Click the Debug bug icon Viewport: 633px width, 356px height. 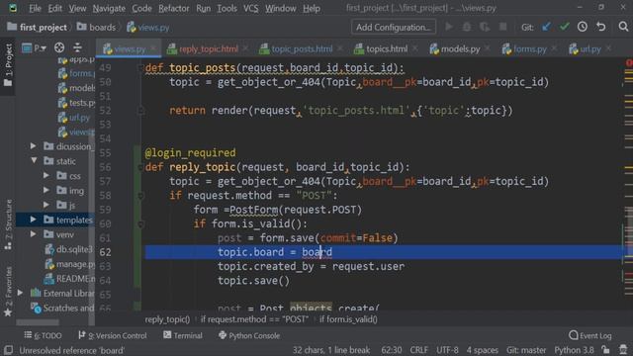[x=467, y=27]
